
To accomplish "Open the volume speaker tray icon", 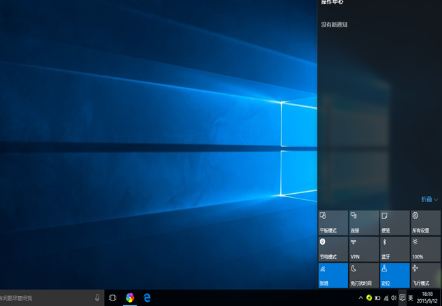I will 394,298.
